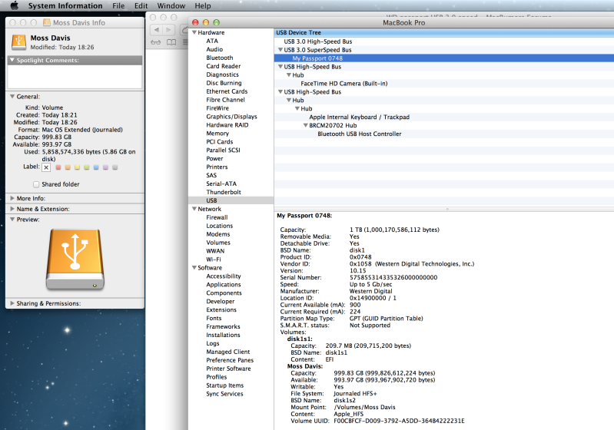Select Wi-Fi under Network
The height and width of the screenshot is (430, 614).
coord(214,260)
